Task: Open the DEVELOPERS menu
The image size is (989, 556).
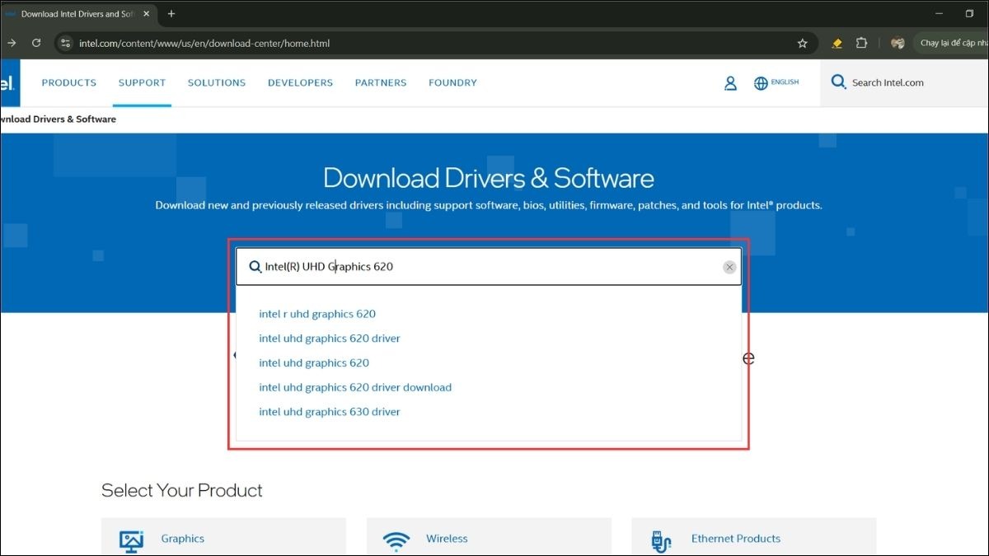Action: point(300,82)
